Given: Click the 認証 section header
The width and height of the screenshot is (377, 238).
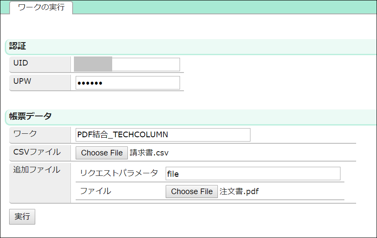Looking at the screenshot, I should click(18, 46).
